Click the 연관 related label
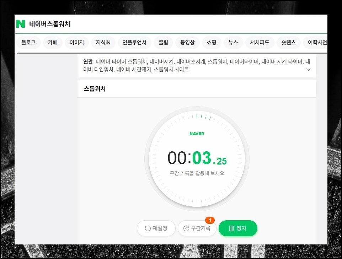 (88, 62)
